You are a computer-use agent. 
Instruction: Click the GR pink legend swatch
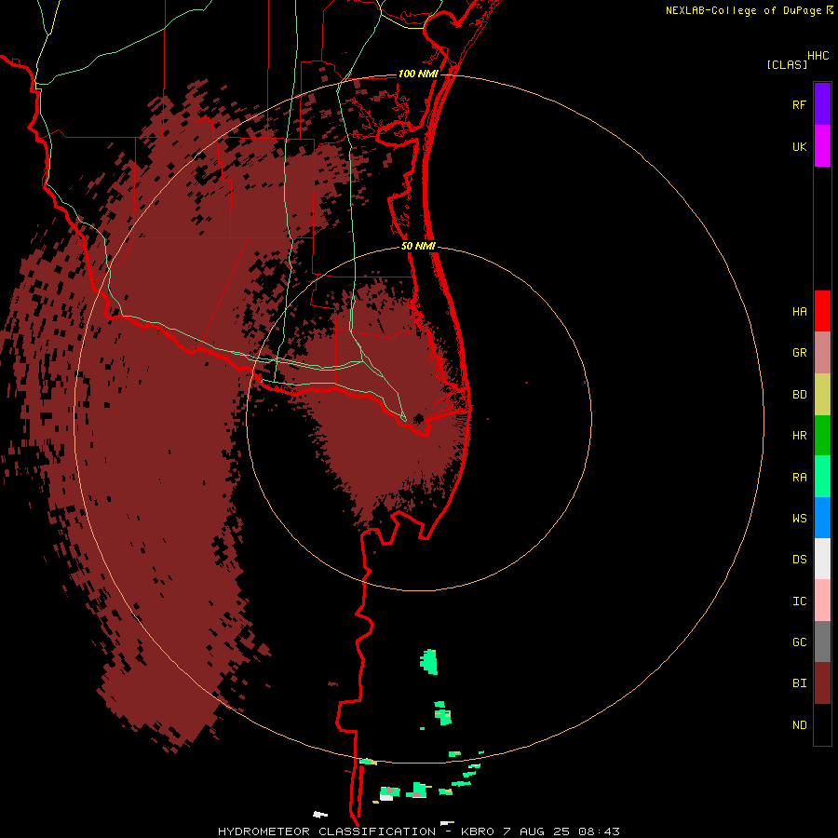tap(822, 352)
